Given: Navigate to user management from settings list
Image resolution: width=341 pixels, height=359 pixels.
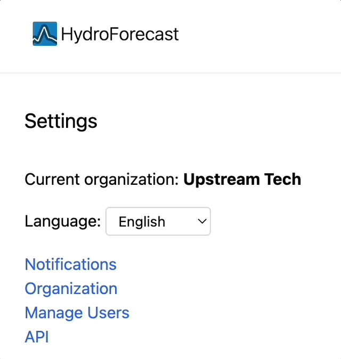Looking at the screenshot, I should (x=77, y=313).
